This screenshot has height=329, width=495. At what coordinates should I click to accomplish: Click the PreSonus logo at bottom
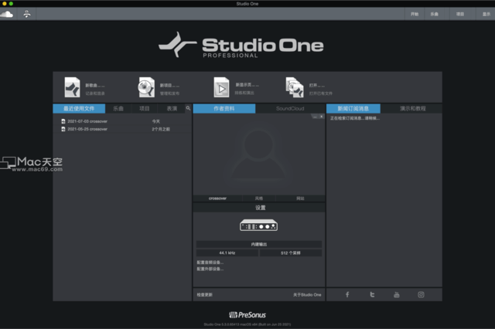pyautogui.click(x=247, y=315)
